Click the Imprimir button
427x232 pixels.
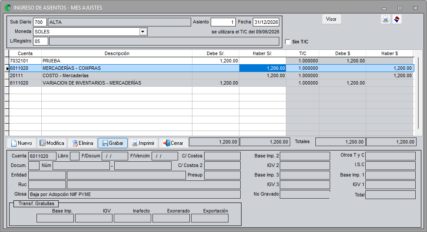click(143, 143)
